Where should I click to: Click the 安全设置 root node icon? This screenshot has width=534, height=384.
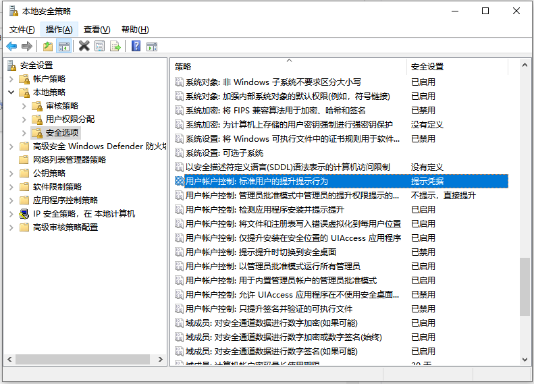coord(12,65)
